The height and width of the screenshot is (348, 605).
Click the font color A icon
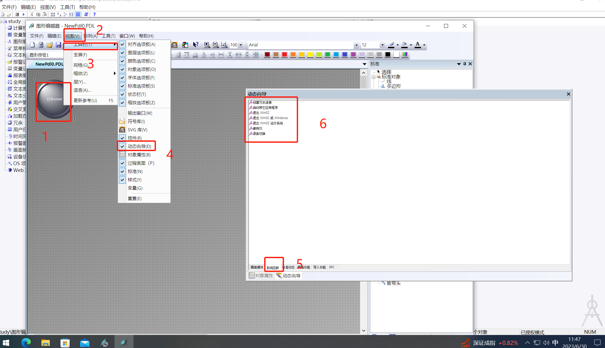pos(418,45)
